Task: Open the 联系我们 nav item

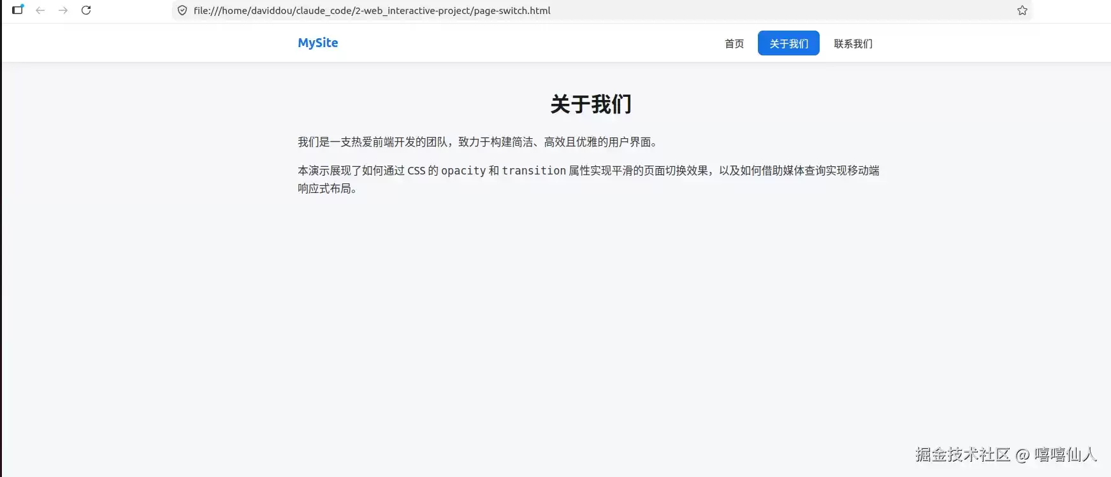Action: click(853, 43)
